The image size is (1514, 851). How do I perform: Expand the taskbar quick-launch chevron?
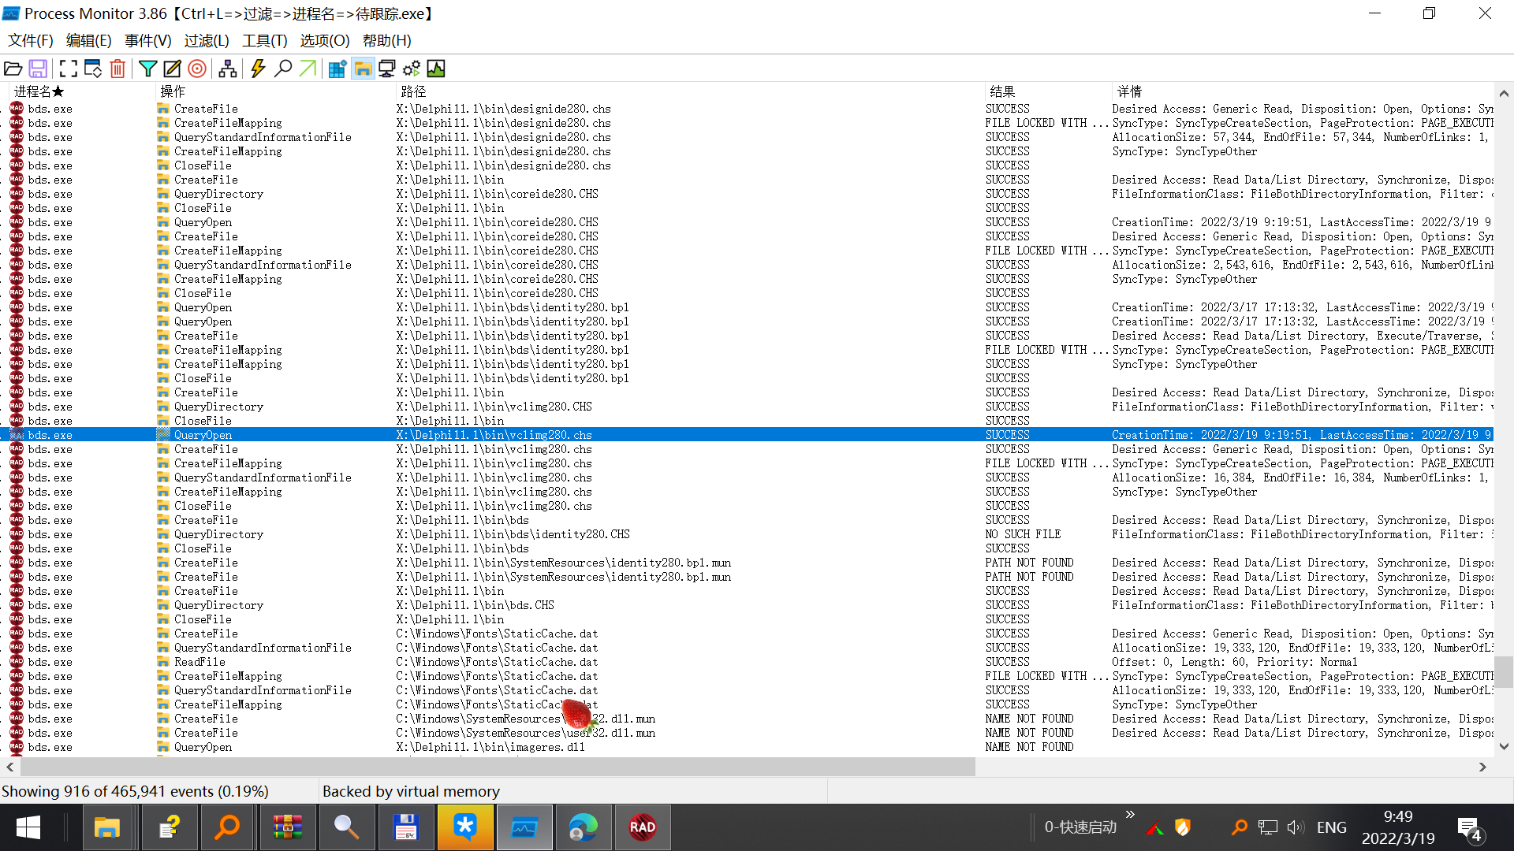tap(1130, 815)
